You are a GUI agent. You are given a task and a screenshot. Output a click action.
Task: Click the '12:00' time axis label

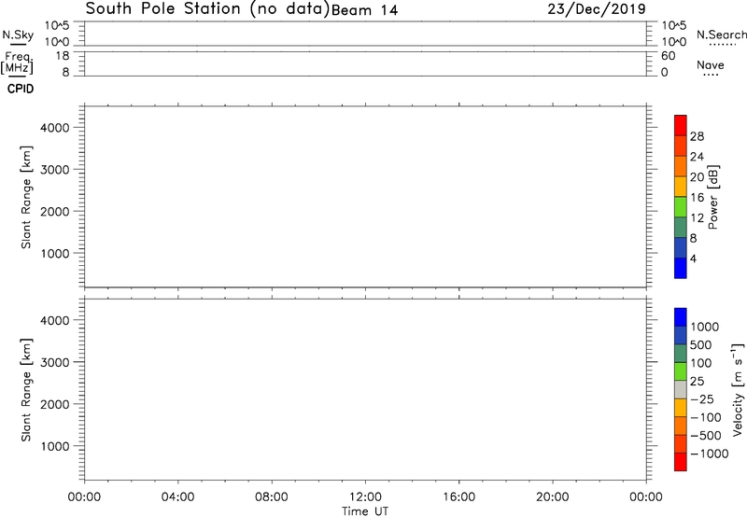(x=365, y=497)
